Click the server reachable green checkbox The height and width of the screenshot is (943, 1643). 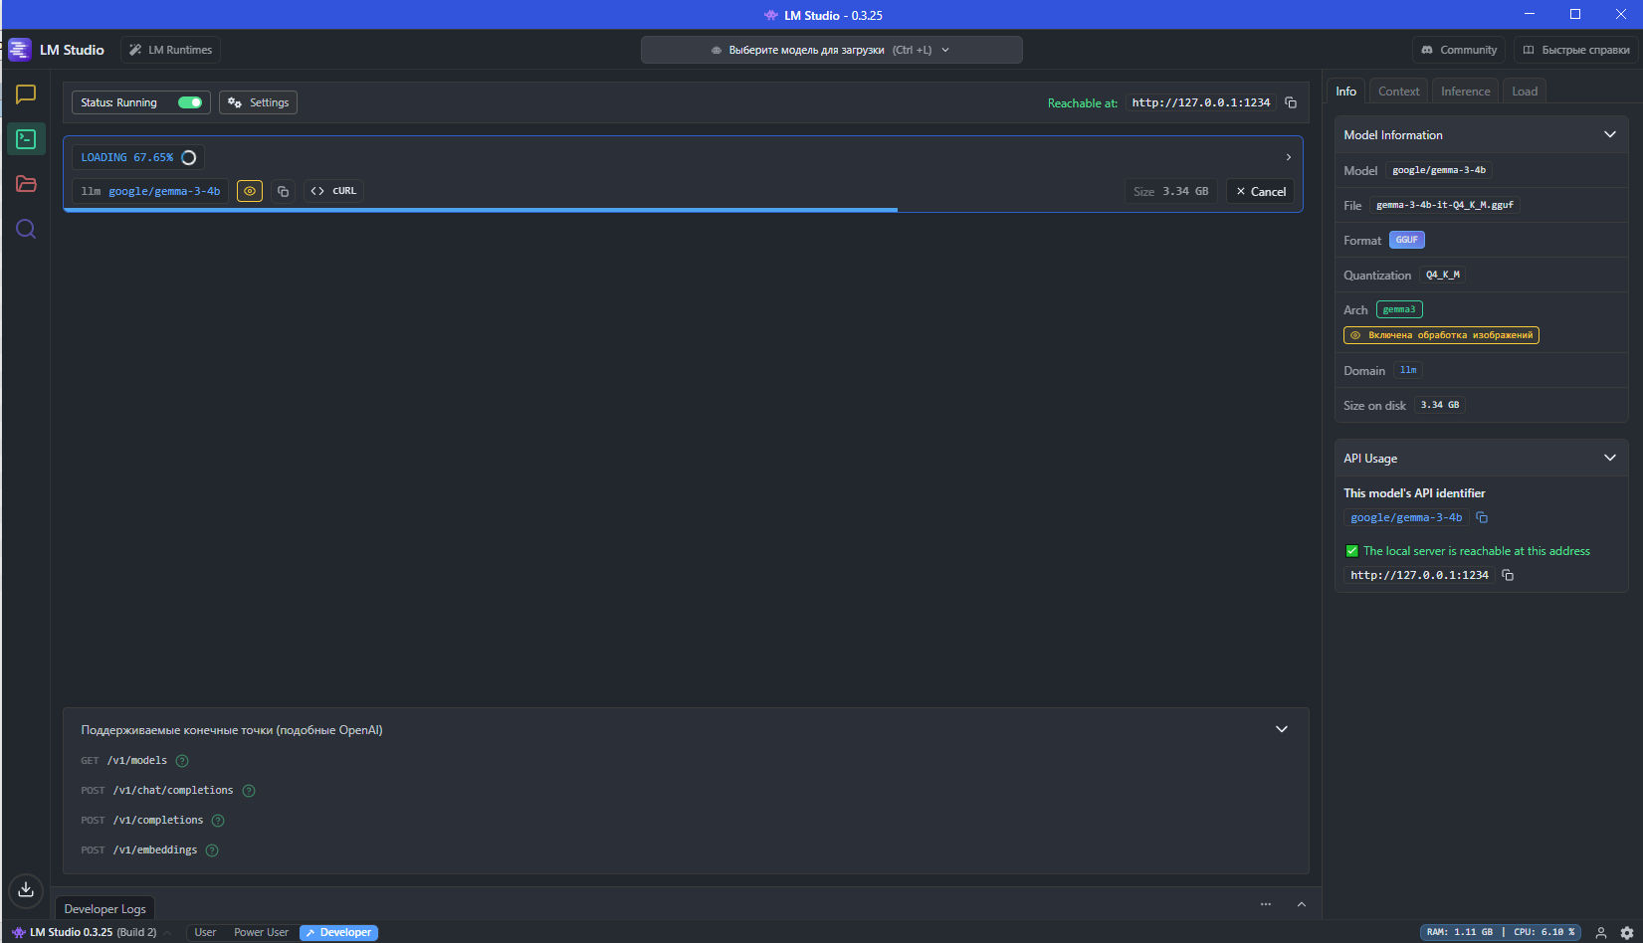[x=1351, y=551]
